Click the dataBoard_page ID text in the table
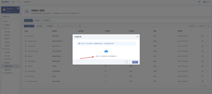The width and height of the screenshot is (212, 94). pyautogui.click(x=31, y=61)
